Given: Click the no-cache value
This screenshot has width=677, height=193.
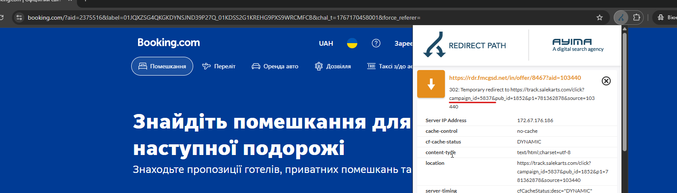Looking at the screenshot, I should [527, 131].
